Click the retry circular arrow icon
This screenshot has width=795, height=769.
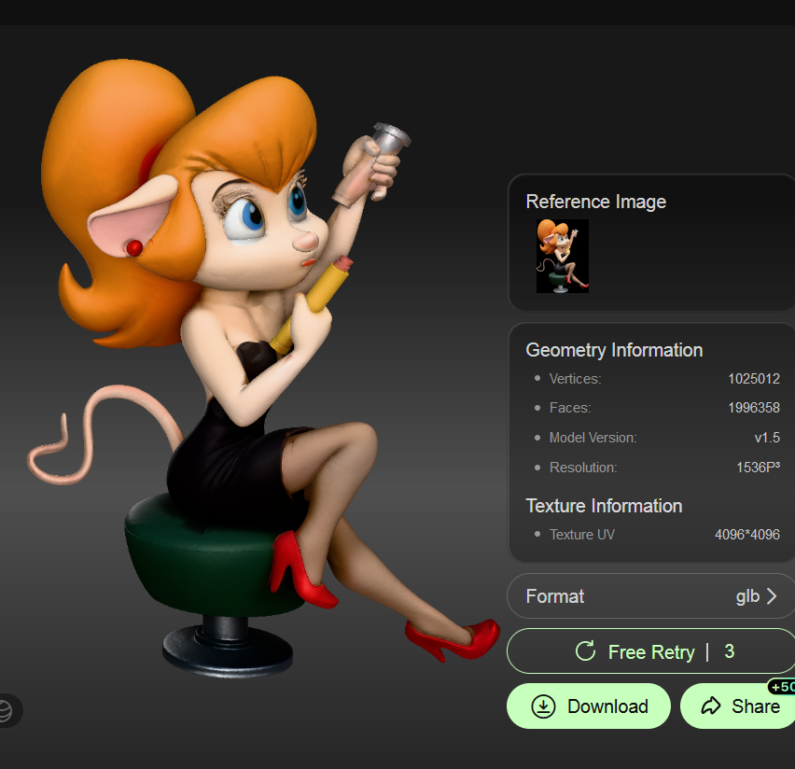coord(586,650)
